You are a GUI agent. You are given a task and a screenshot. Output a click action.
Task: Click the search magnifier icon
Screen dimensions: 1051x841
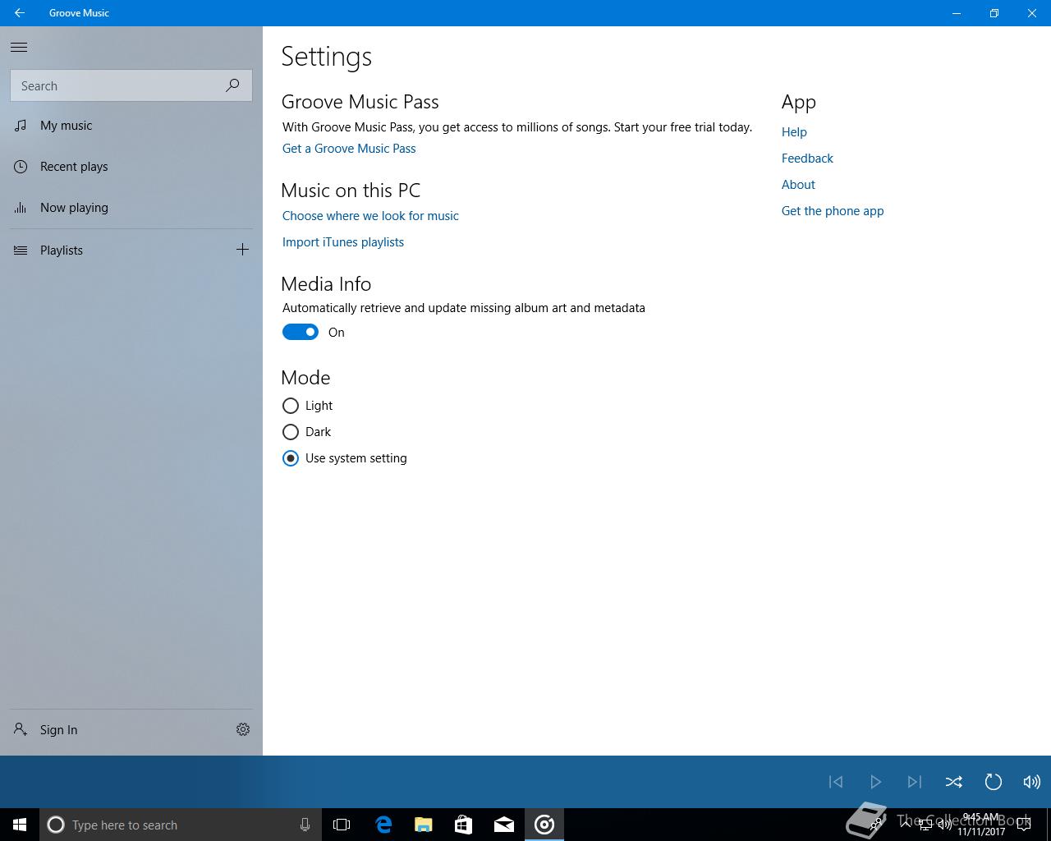[232, 85]
